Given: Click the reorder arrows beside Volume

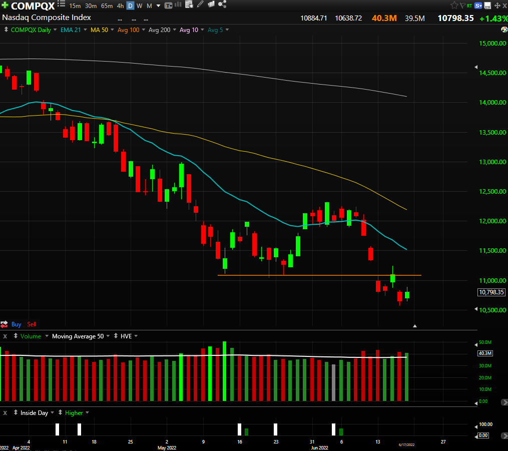Looking at the screenshot, I should [x=16, y=336].
